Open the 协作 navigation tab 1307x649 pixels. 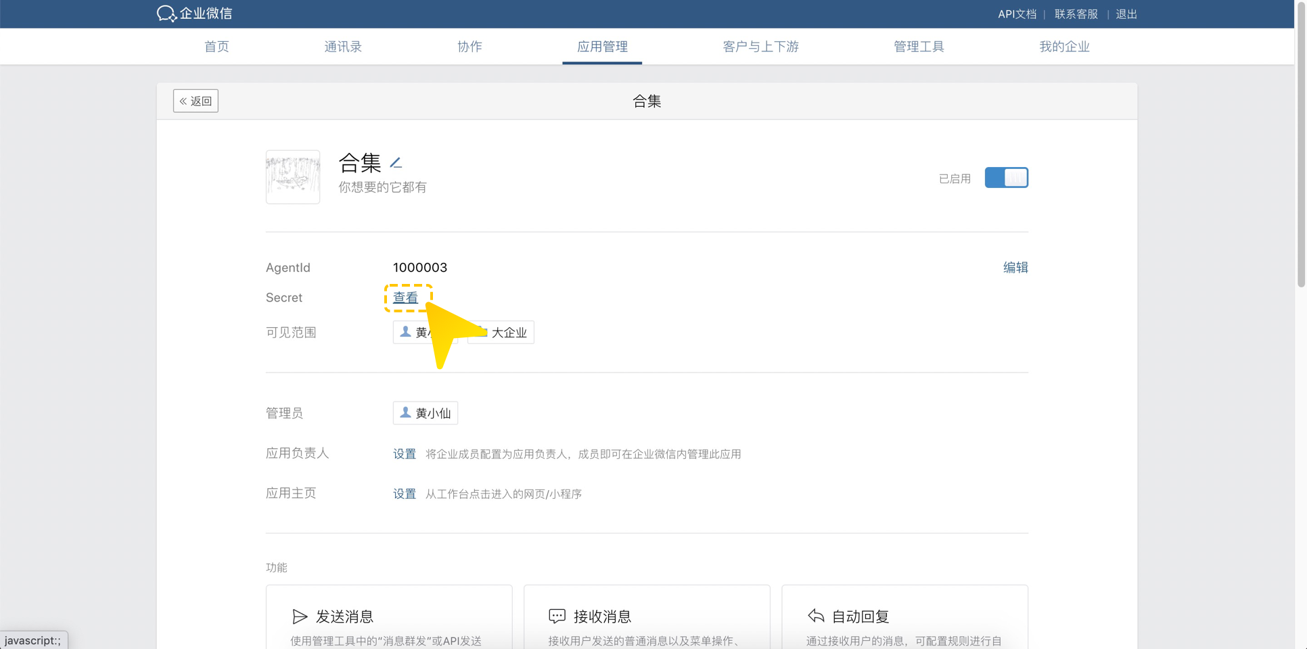[469, 47]
